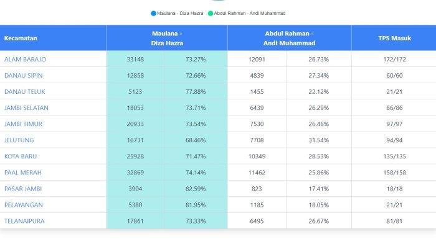The width and height of the screenshot is (436, 244).
Task: Toggle the Abdul Rahman - Andi Muhammad legend item
Action: pyautogui.click(x=247, y=13)
